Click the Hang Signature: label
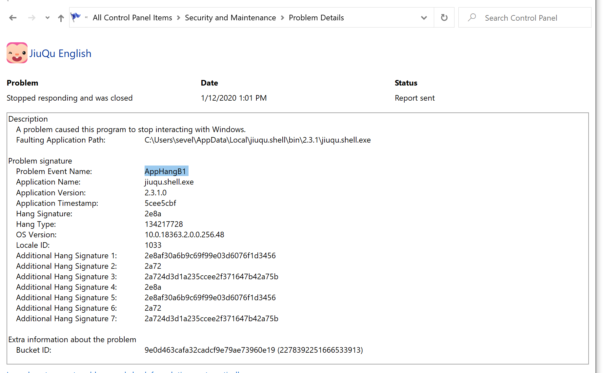Image resolution: width=604 pixels, height=373 pixels. 44,214
